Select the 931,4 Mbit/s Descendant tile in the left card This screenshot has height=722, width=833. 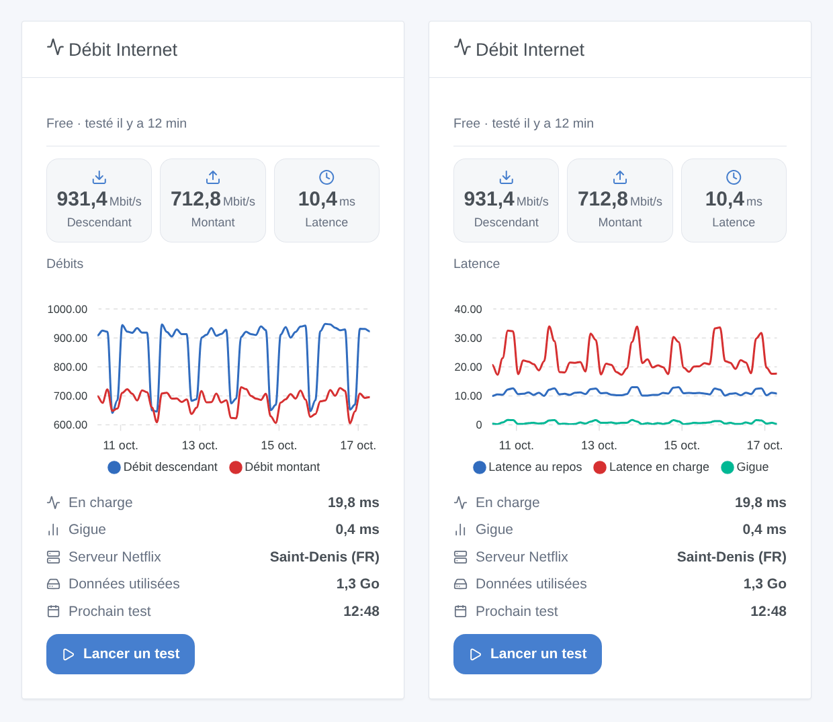click(99, 200)
